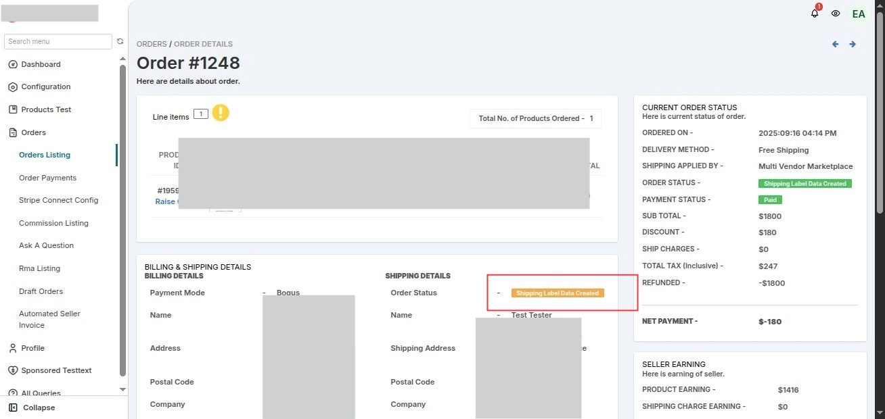885x419 pixels.
Task: Click the Line items count box
Action: click(200, 114)
